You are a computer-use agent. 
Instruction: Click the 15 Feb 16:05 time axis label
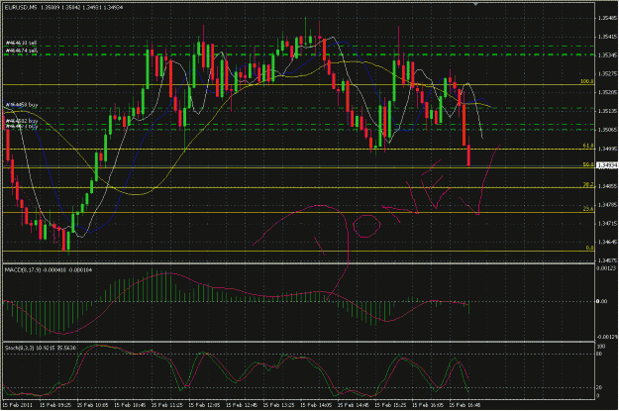[427, 405]
